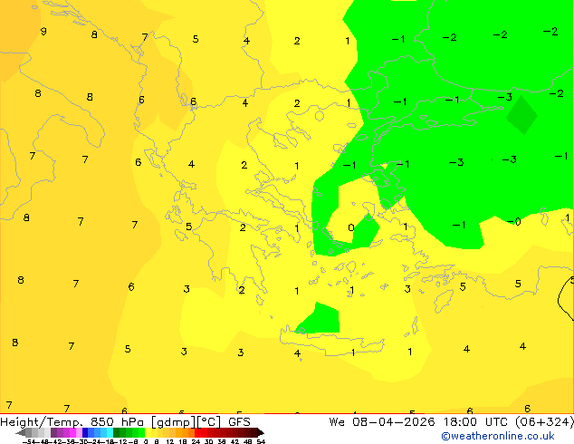Click the dark green diamond region

pyautogui.click(x=522, y=115)
